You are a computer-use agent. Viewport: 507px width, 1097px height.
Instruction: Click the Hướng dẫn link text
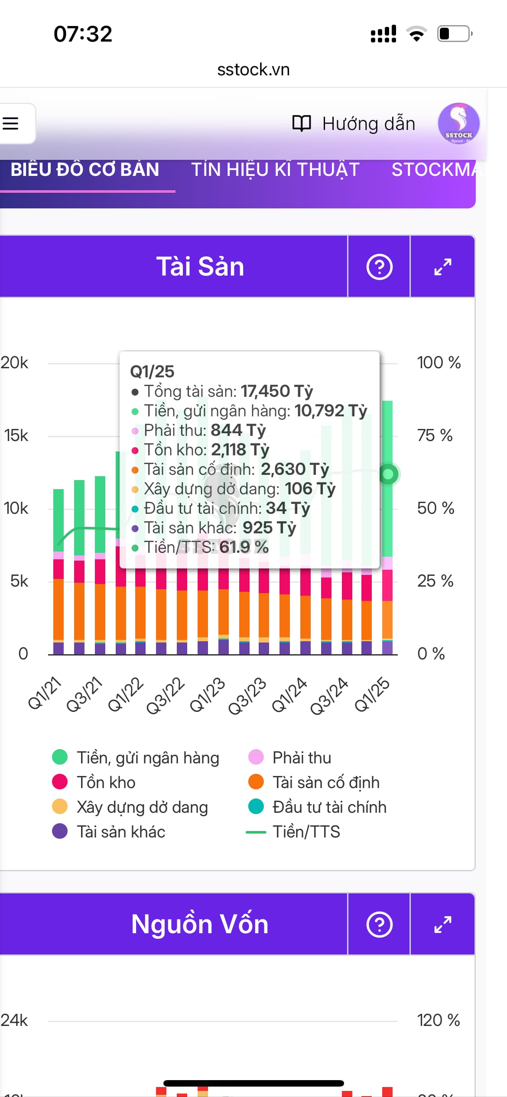[369, 124]
